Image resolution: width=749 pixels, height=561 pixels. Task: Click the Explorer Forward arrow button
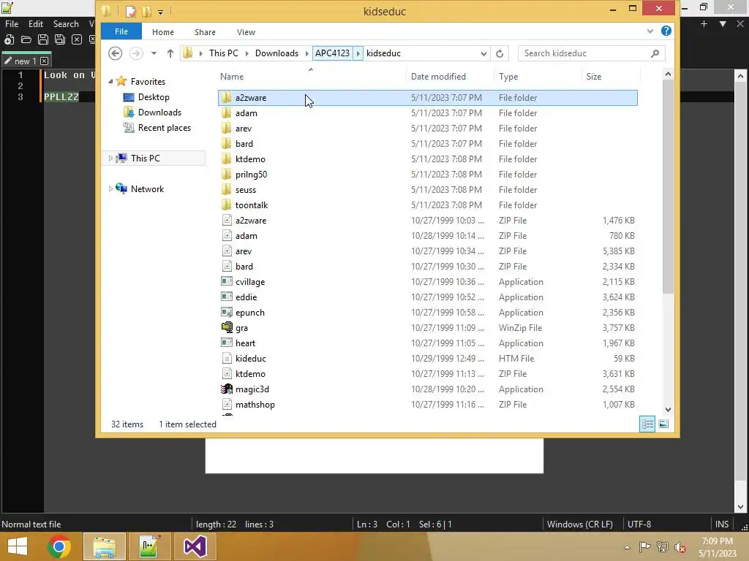coord(136,53)
